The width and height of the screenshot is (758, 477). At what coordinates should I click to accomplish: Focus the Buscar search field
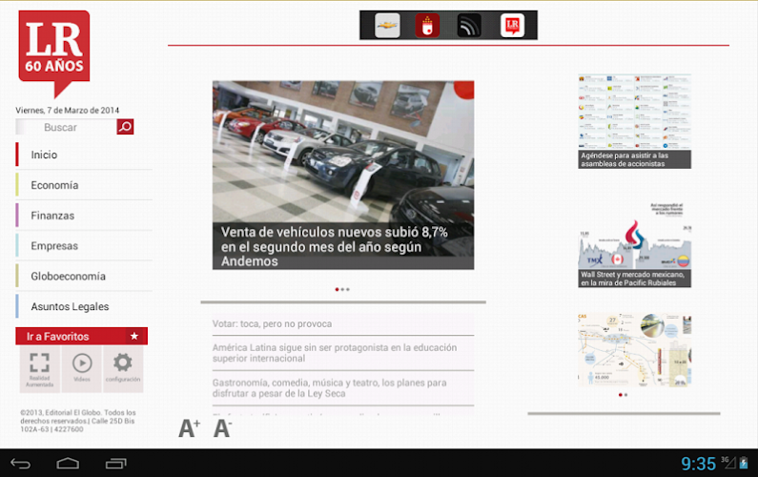[x=66, y=127]
